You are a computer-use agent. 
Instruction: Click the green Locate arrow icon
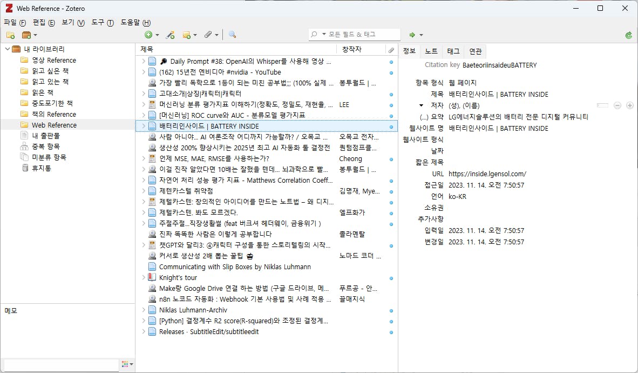(412, 35)
